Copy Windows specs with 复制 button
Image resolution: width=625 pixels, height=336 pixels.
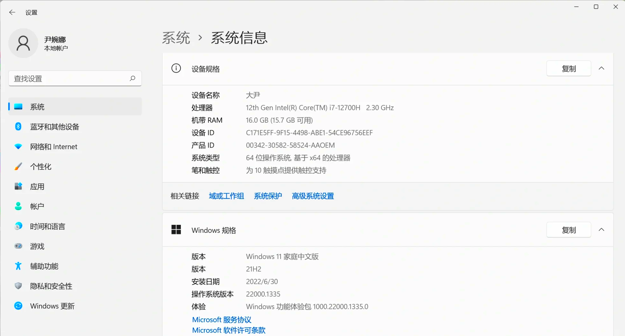click(x=569, y=230)
